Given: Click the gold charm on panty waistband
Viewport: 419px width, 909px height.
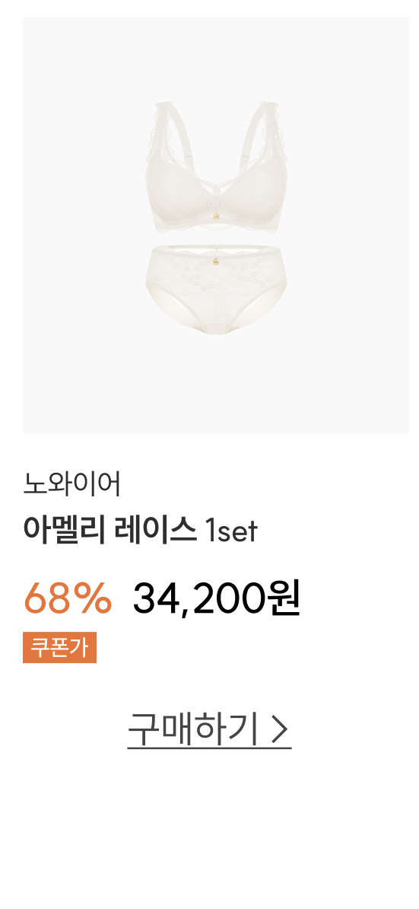Looking at the screenshot, I should point(216,261).
